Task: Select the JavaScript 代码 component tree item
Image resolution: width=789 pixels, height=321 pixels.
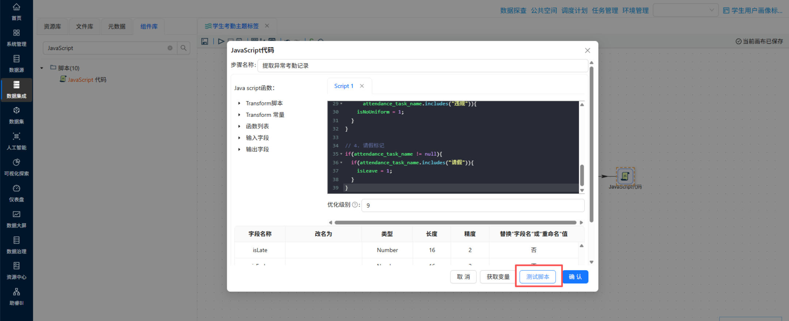Action: pyautogui.click(x=83, y=79)
